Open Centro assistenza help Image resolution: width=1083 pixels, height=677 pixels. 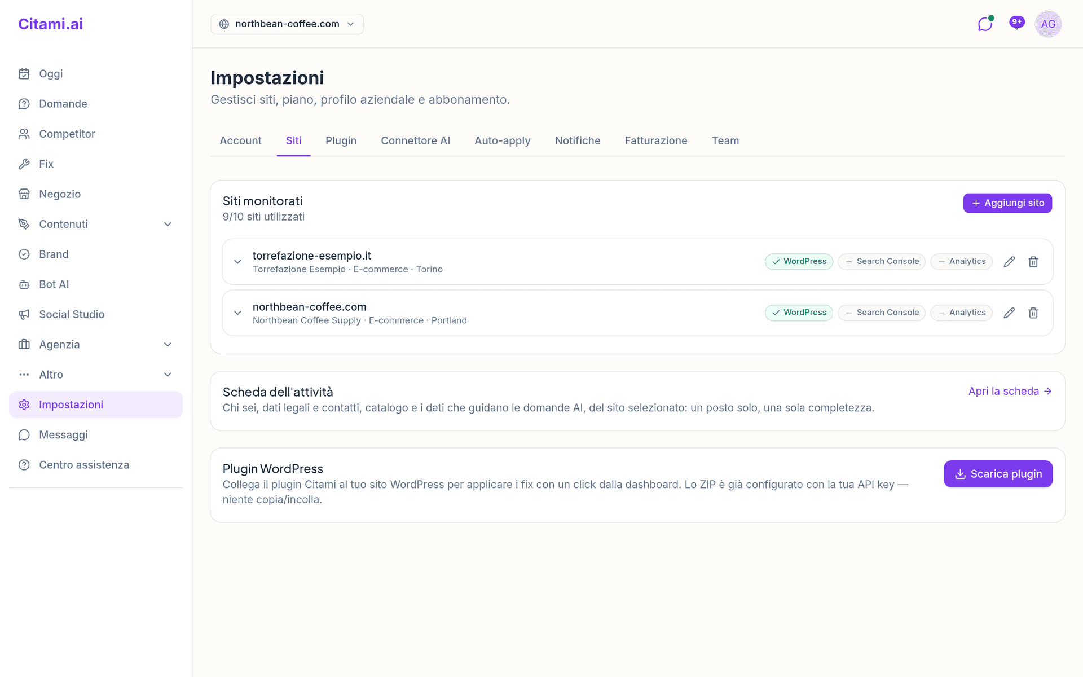pos(96,465)
